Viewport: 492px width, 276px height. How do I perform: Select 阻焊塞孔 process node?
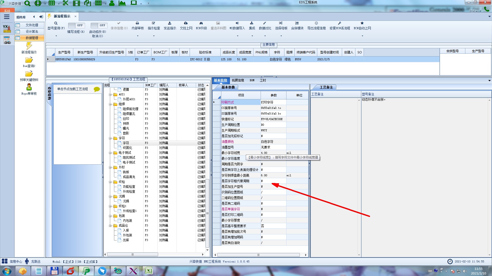tap(129, 114)
